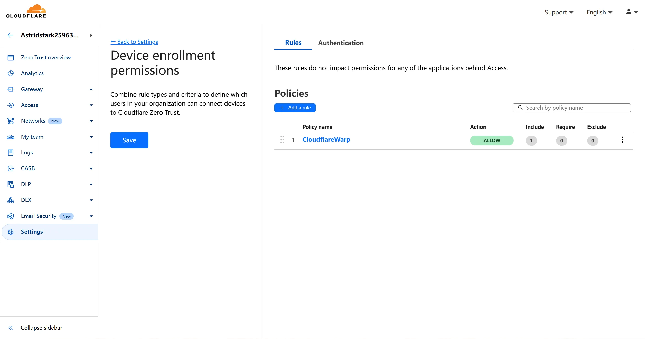Switch to the Authentication tab
Screen dimensions: 645x339
coord(341,43)
